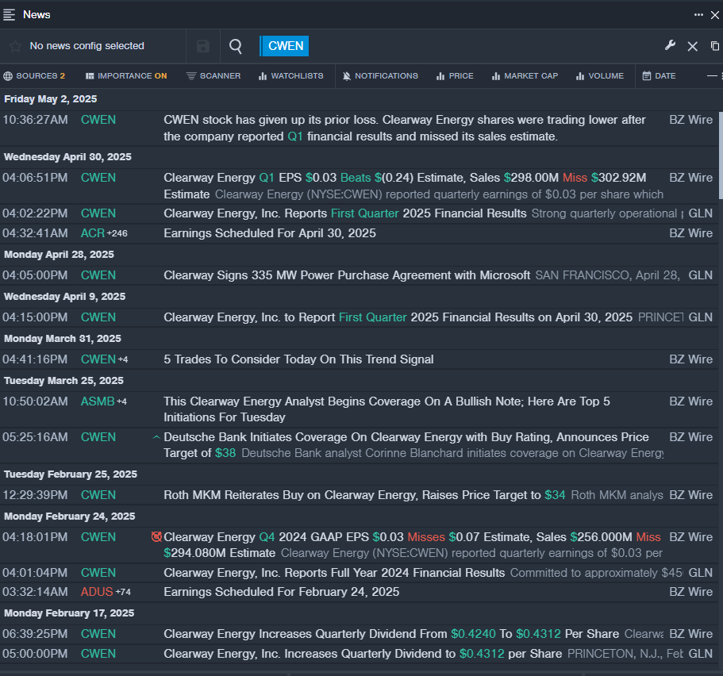723x676 pixels.
Task: Open the three-dot options menu
Action: click(x=698, y=15)
